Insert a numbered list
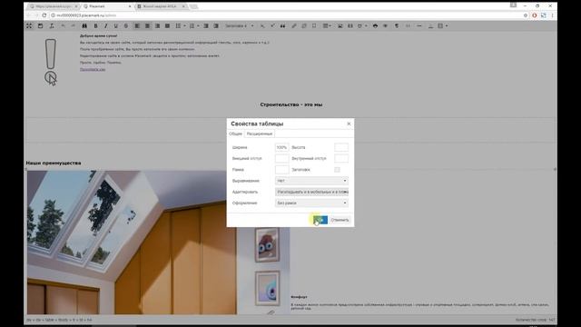The height and width of the screenshot is (327, 581). (192, 26)
